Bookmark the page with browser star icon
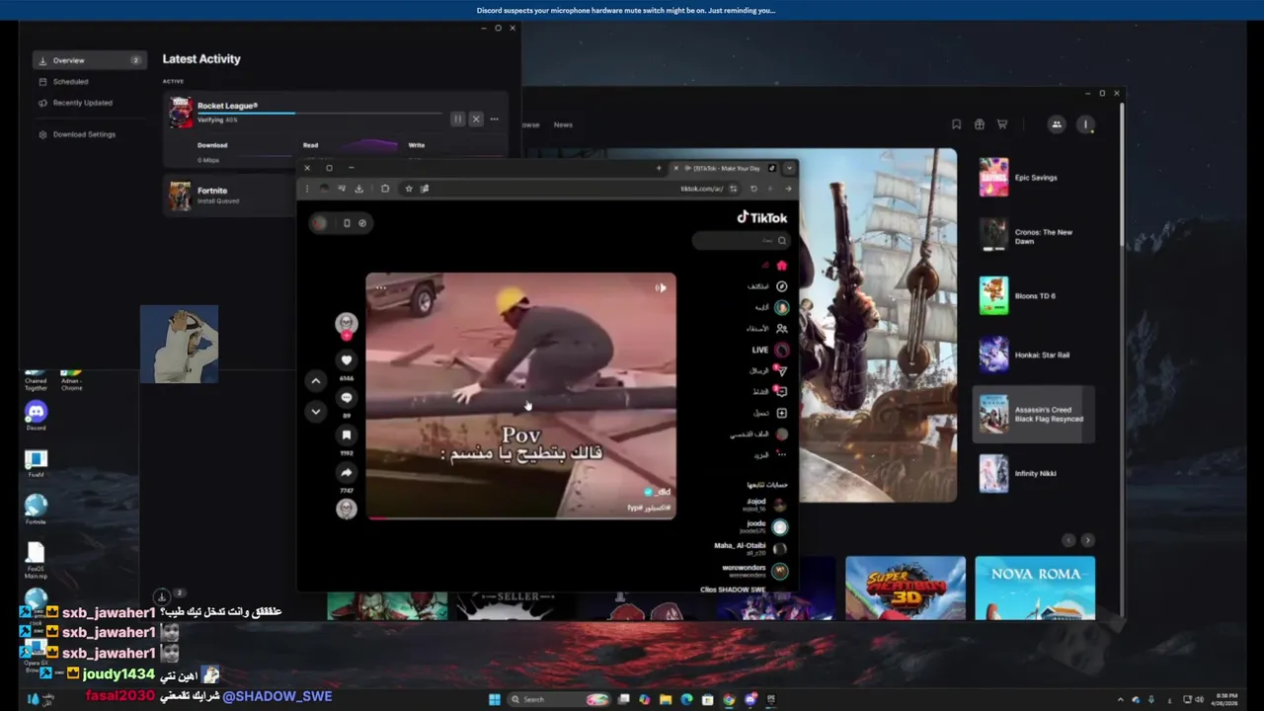 pyautogui.click(x=409, y=189)
